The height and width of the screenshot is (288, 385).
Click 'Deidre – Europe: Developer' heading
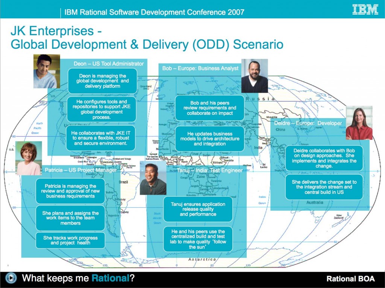308,123
